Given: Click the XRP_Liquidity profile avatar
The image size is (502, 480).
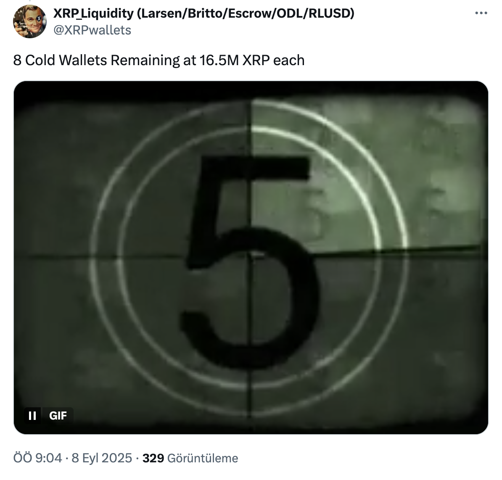Looking at the screenshot, I should coord(29,22).
